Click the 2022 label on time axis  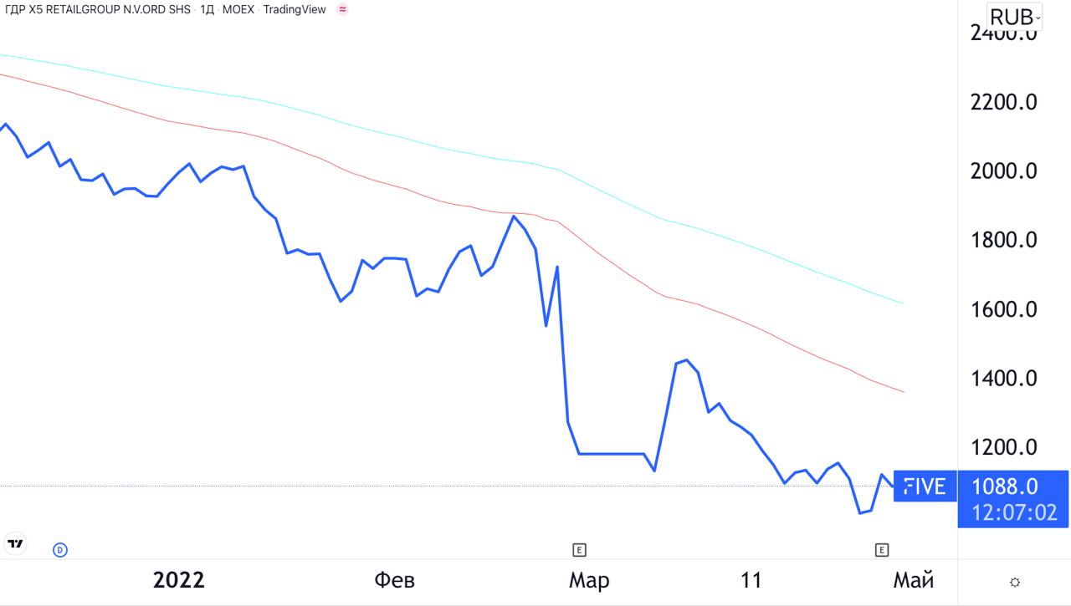179,580
